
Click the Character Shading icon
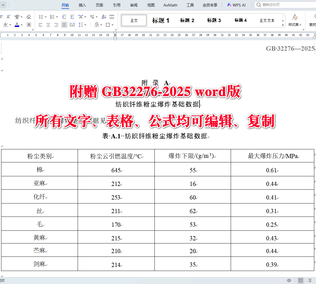[29, 25]
